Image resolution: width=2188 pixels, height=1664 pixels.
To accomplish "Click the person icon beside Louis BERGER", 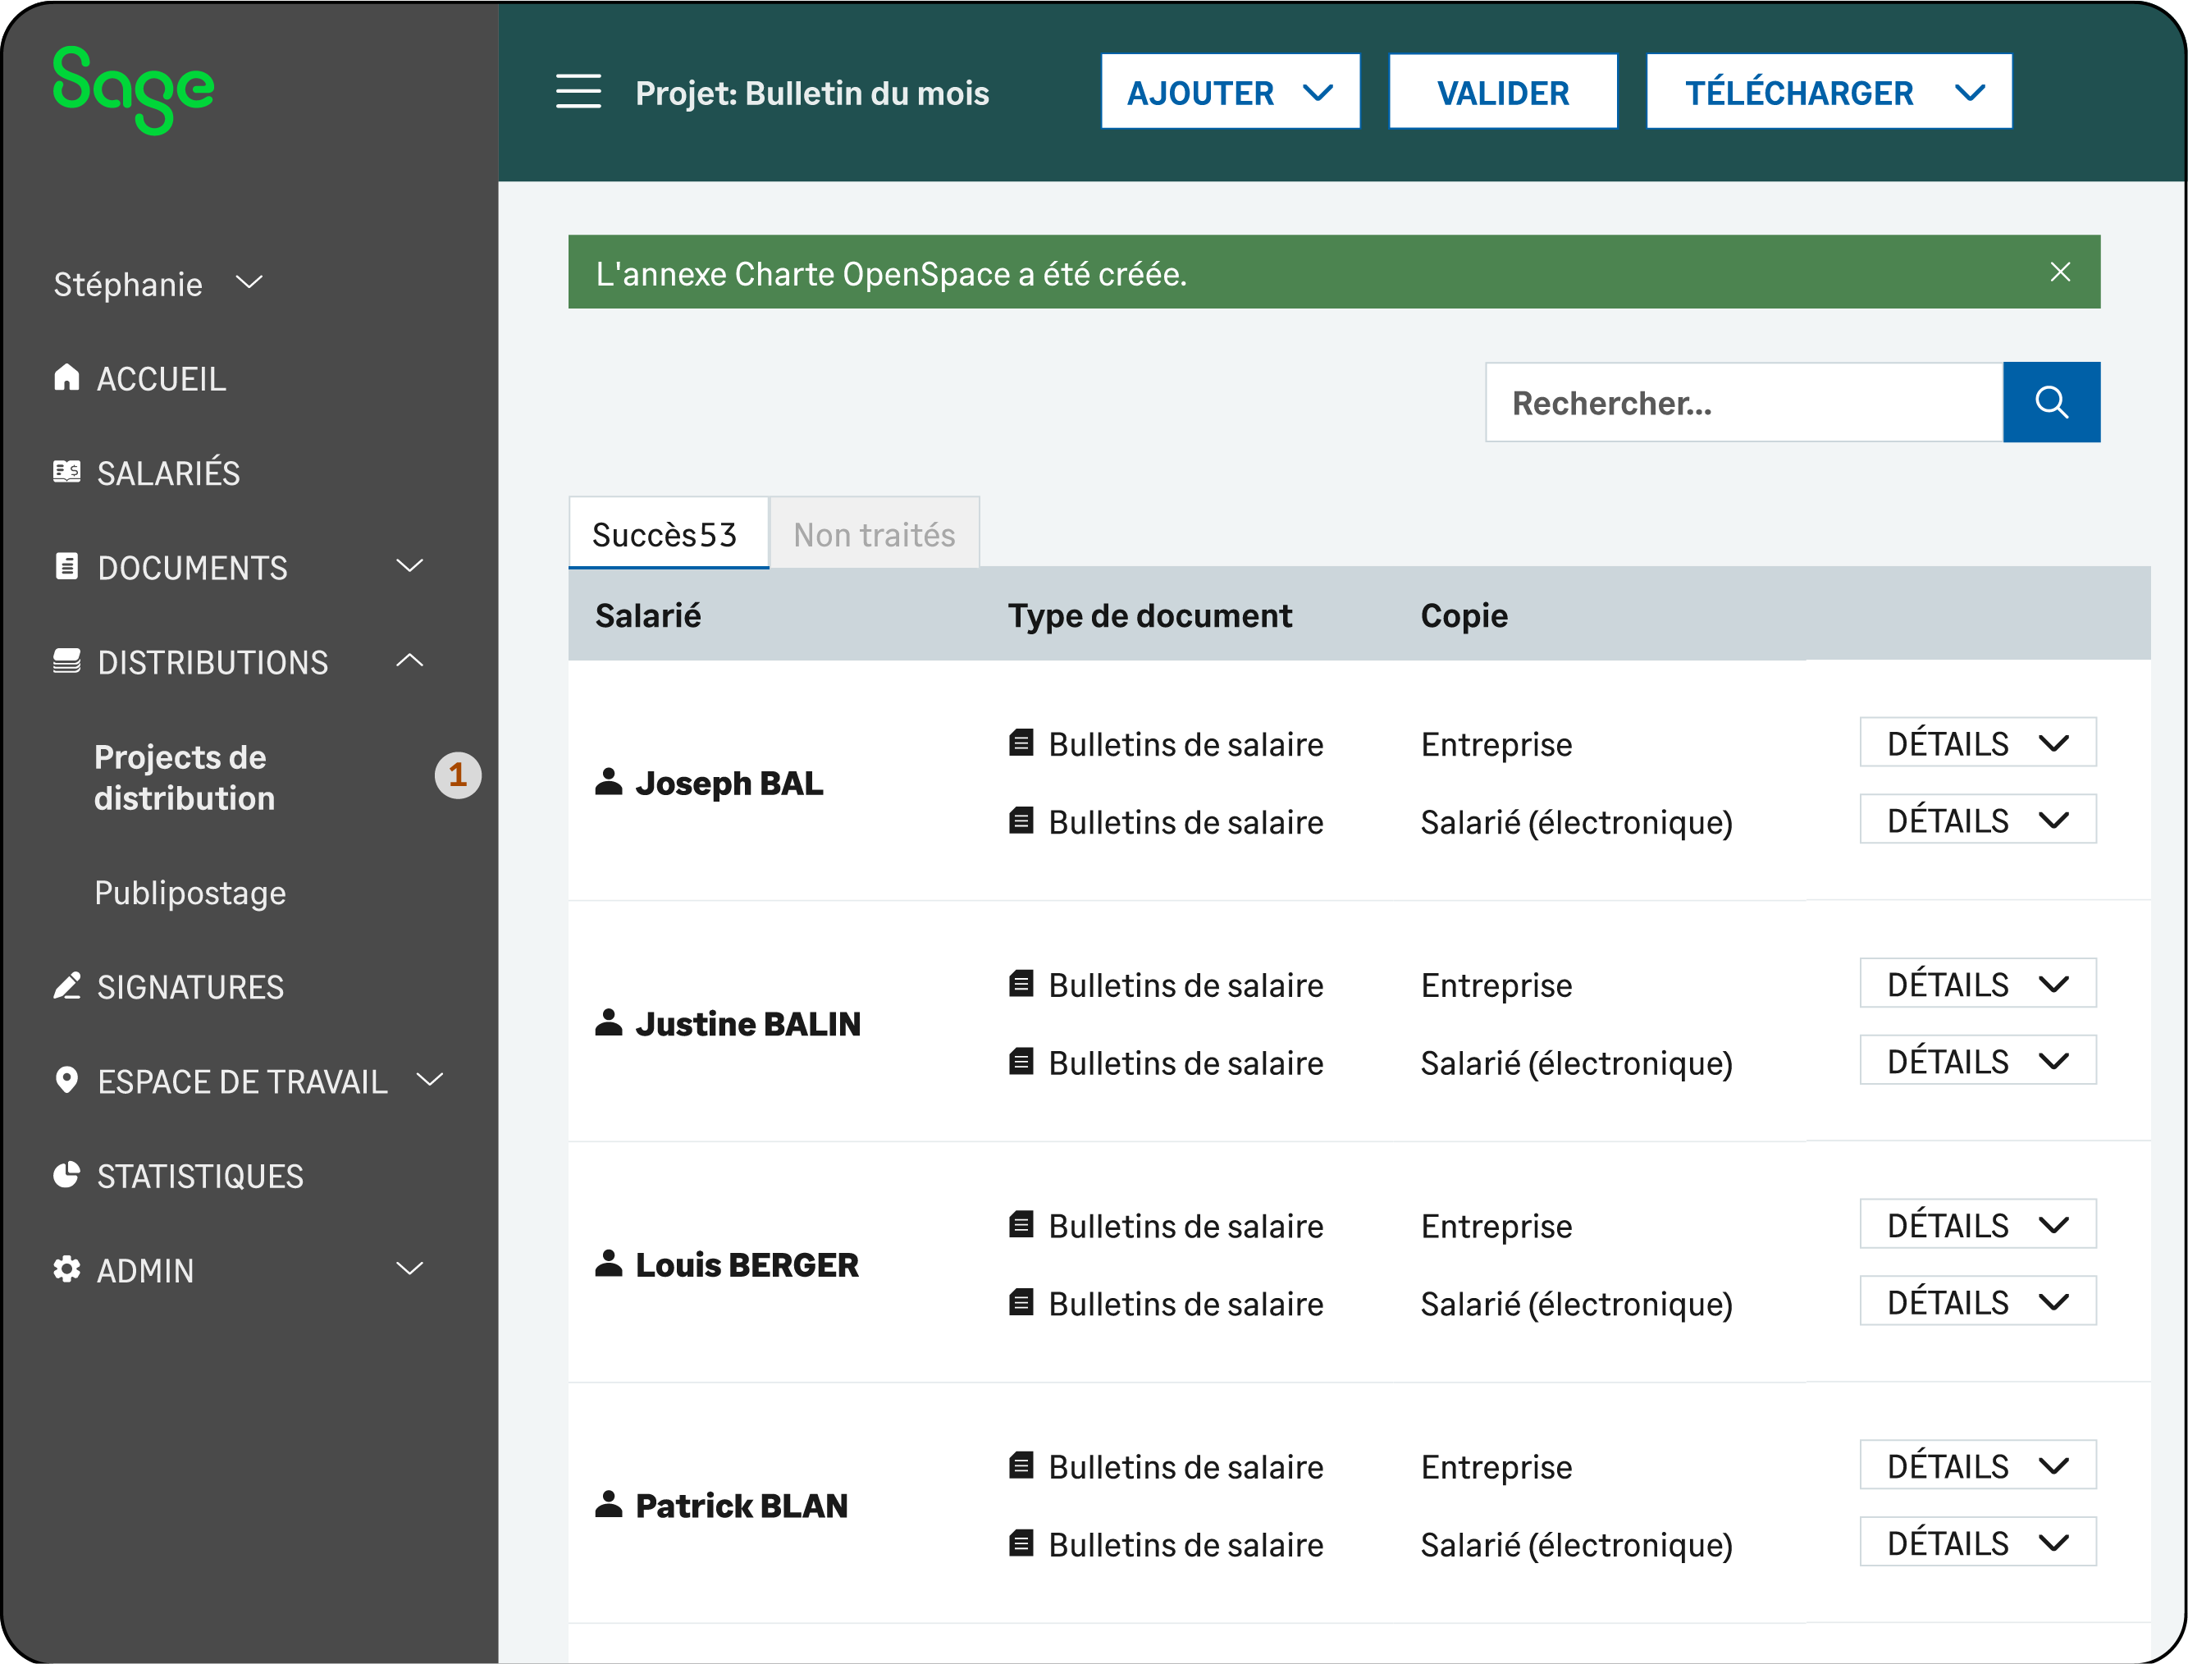I will coord(609,1263).
